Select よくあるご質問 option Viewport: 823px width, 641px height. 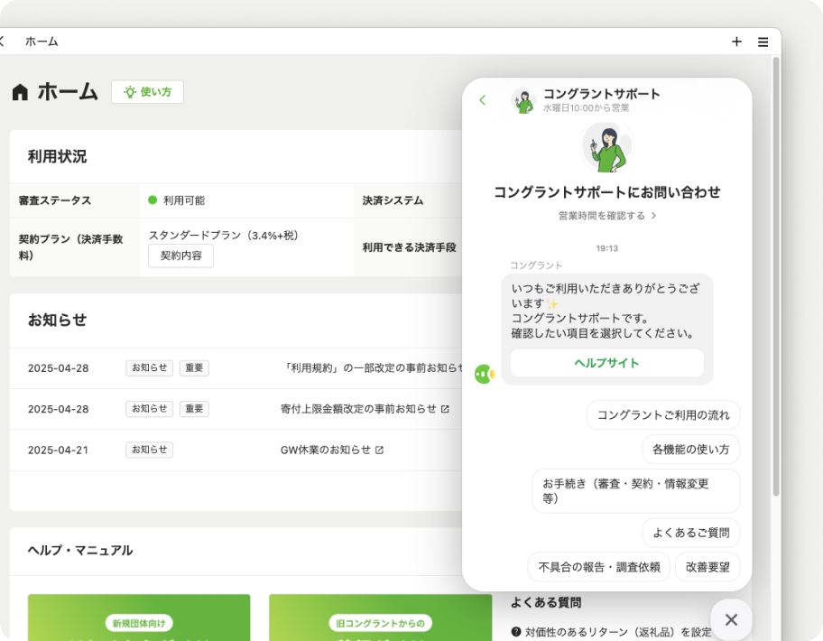pyautogui.click(x=690, y=533)
